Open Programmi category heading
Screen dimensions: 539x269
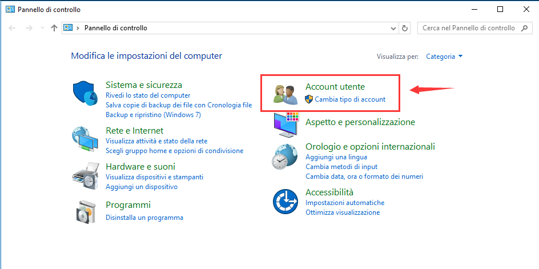tap(128, 205)
